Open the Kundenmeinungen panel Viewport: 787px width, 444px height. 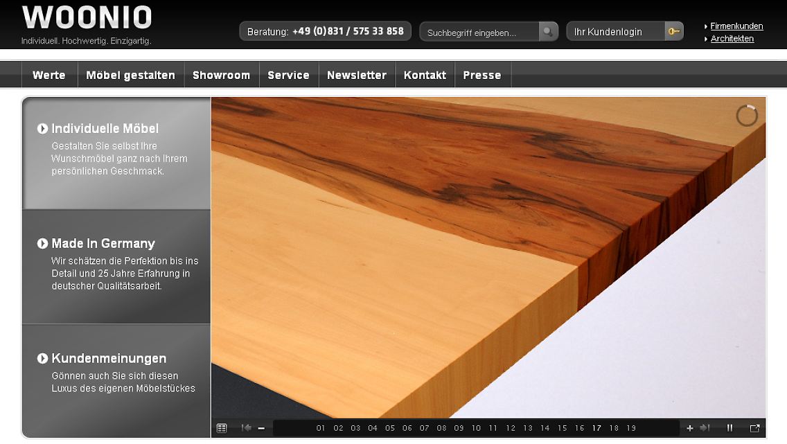pyautogui.click(x=109, y=358)
